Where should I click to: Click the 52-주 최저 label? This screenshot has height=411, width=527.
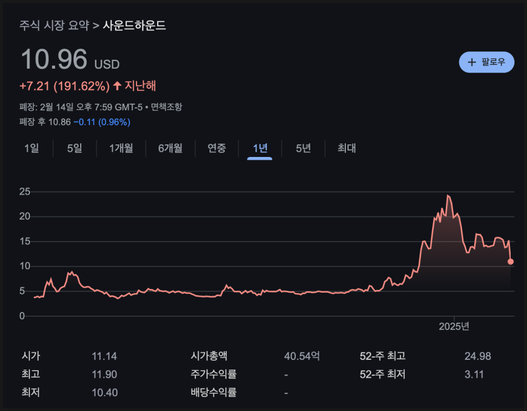coord(382,374)
